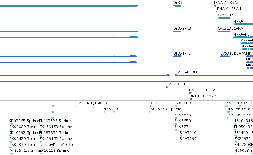Open the tRNA:Y1:85Ae gene label

tap(226, 3)
